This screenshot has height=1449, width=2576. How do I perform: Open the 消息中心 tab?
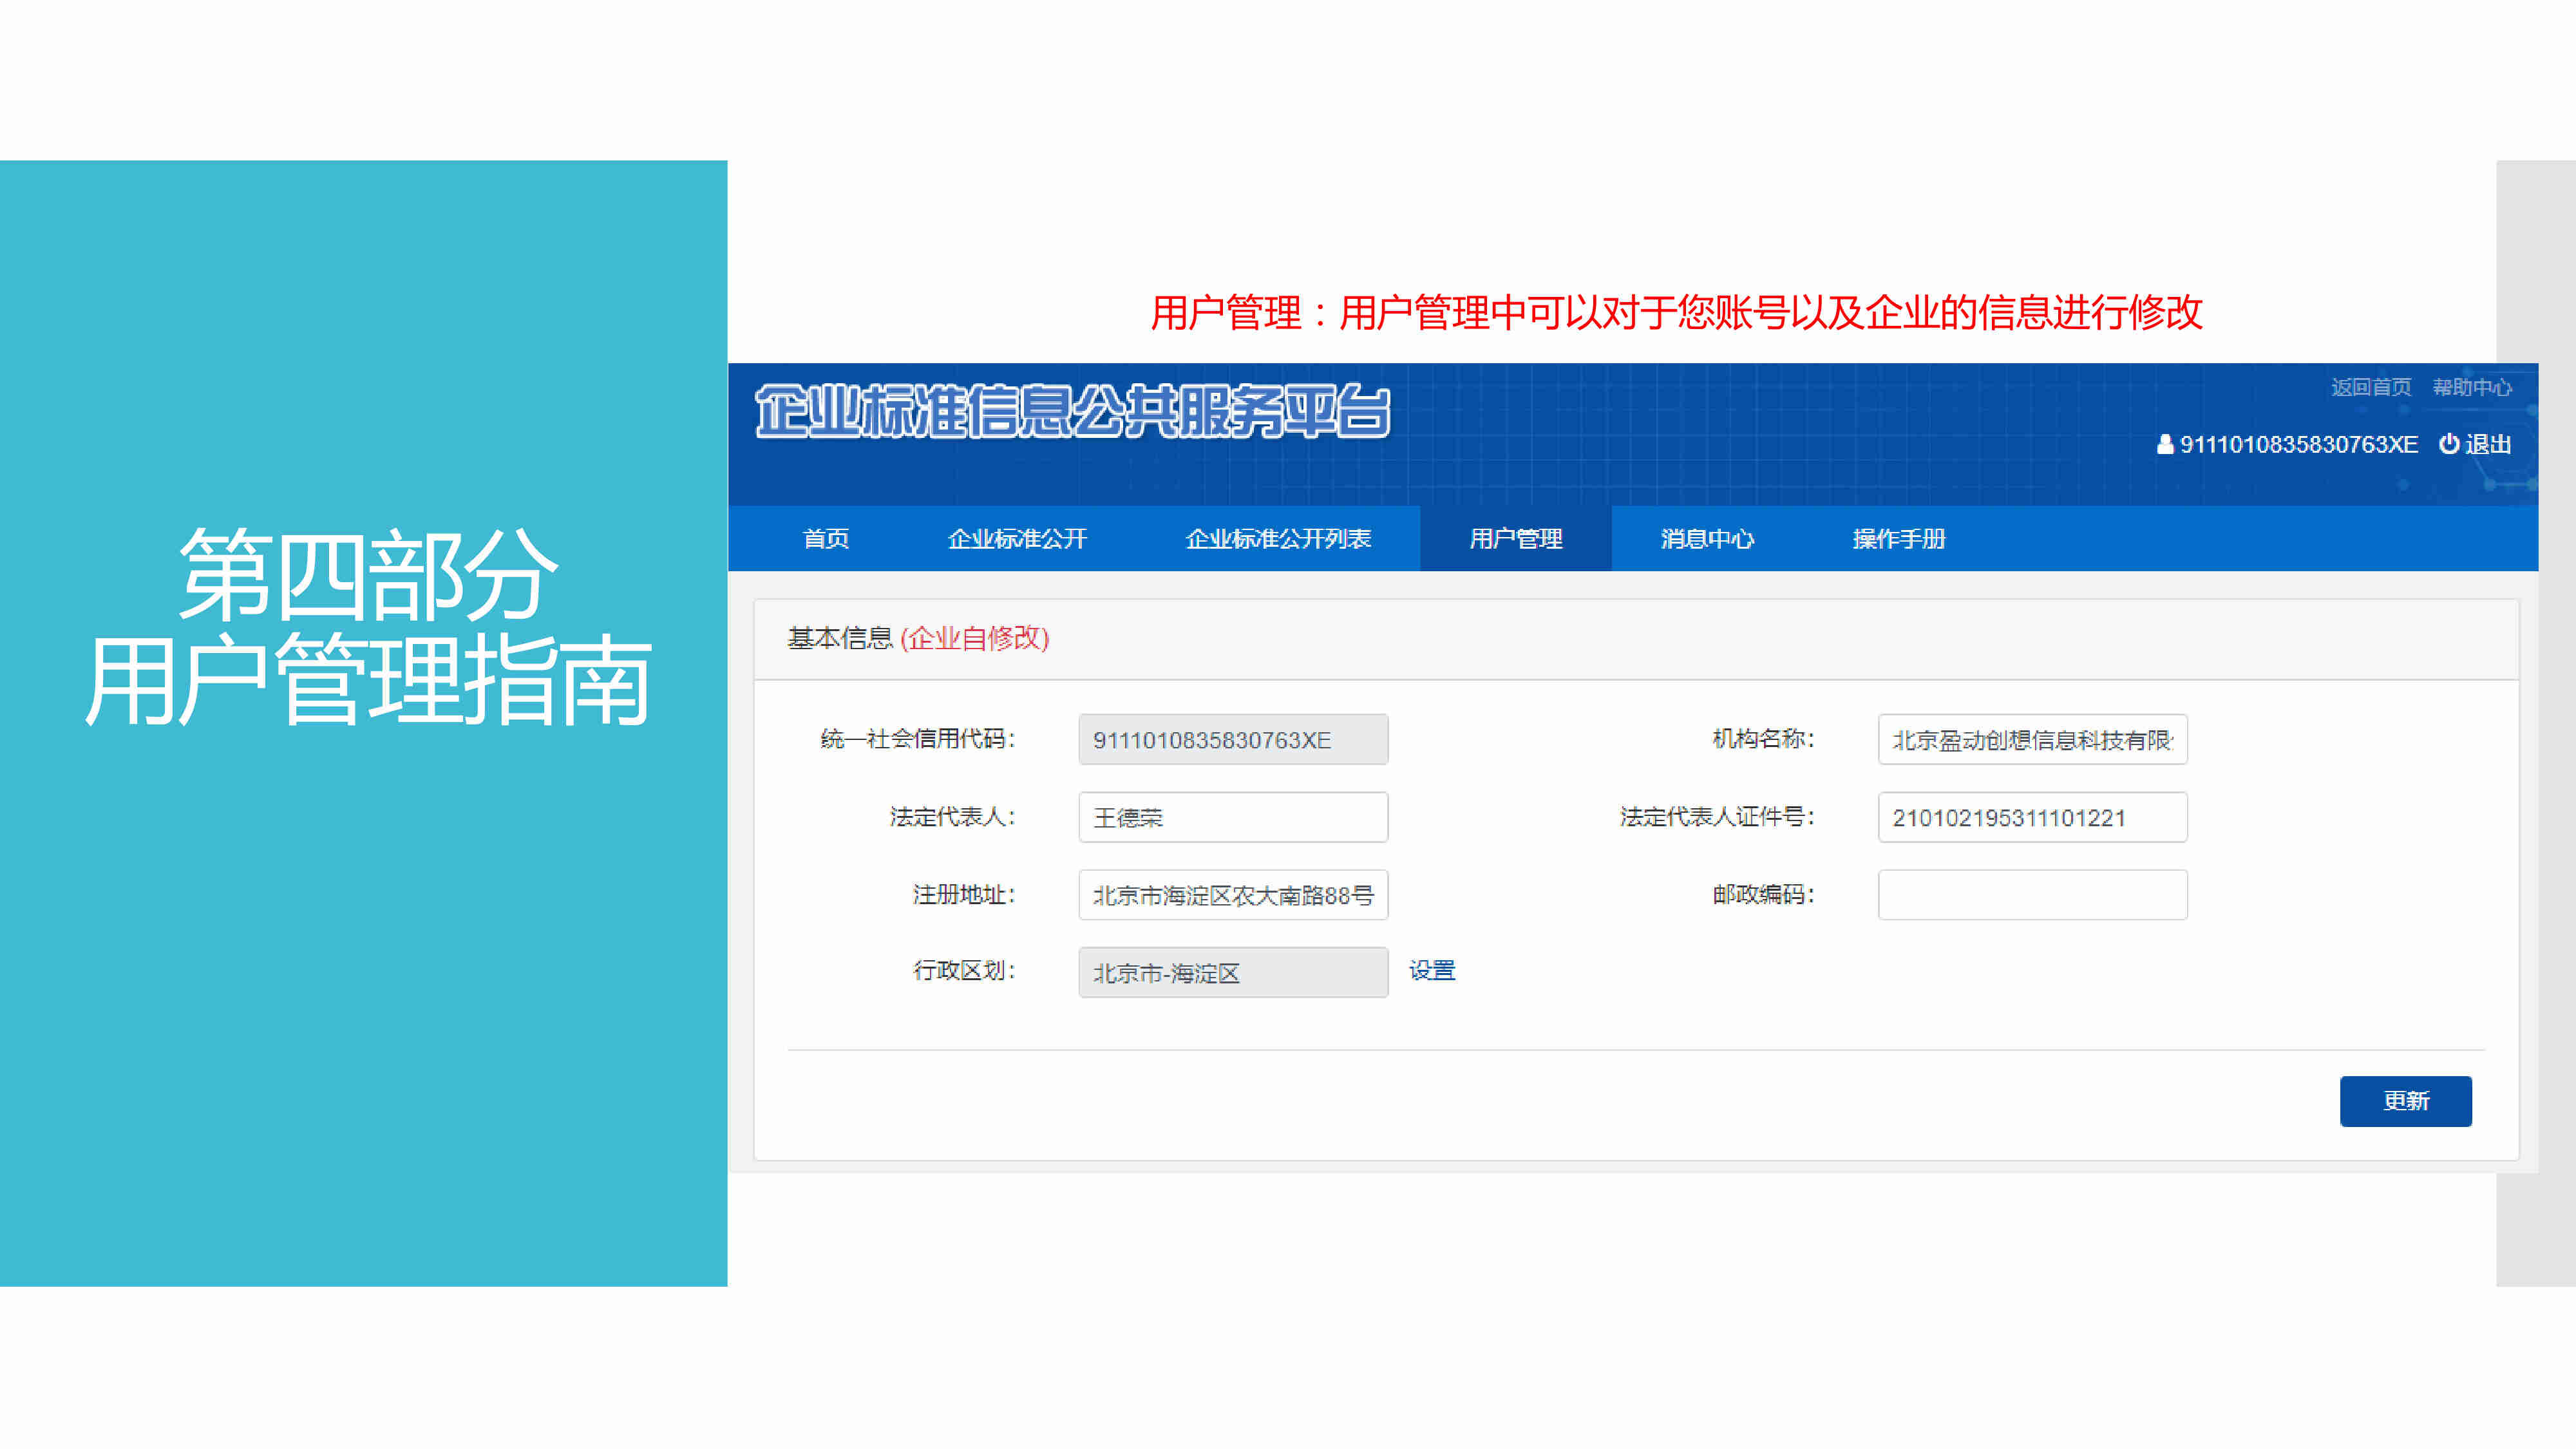(x=1707, y=539)
